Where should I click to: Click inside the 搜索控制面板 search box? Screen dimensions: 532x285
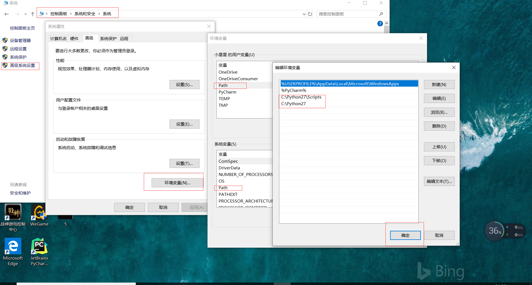(346, 14)
